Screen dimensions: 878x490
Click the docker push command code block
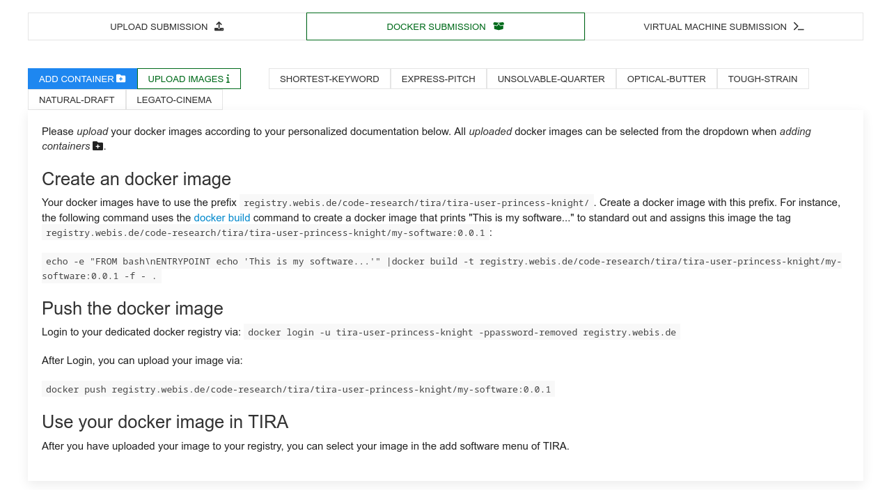298,389
